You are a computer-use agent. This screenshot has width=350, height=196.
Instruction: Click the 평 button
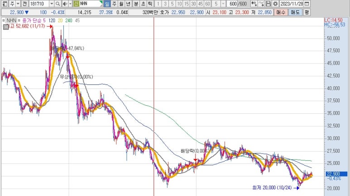coord(307,12)
